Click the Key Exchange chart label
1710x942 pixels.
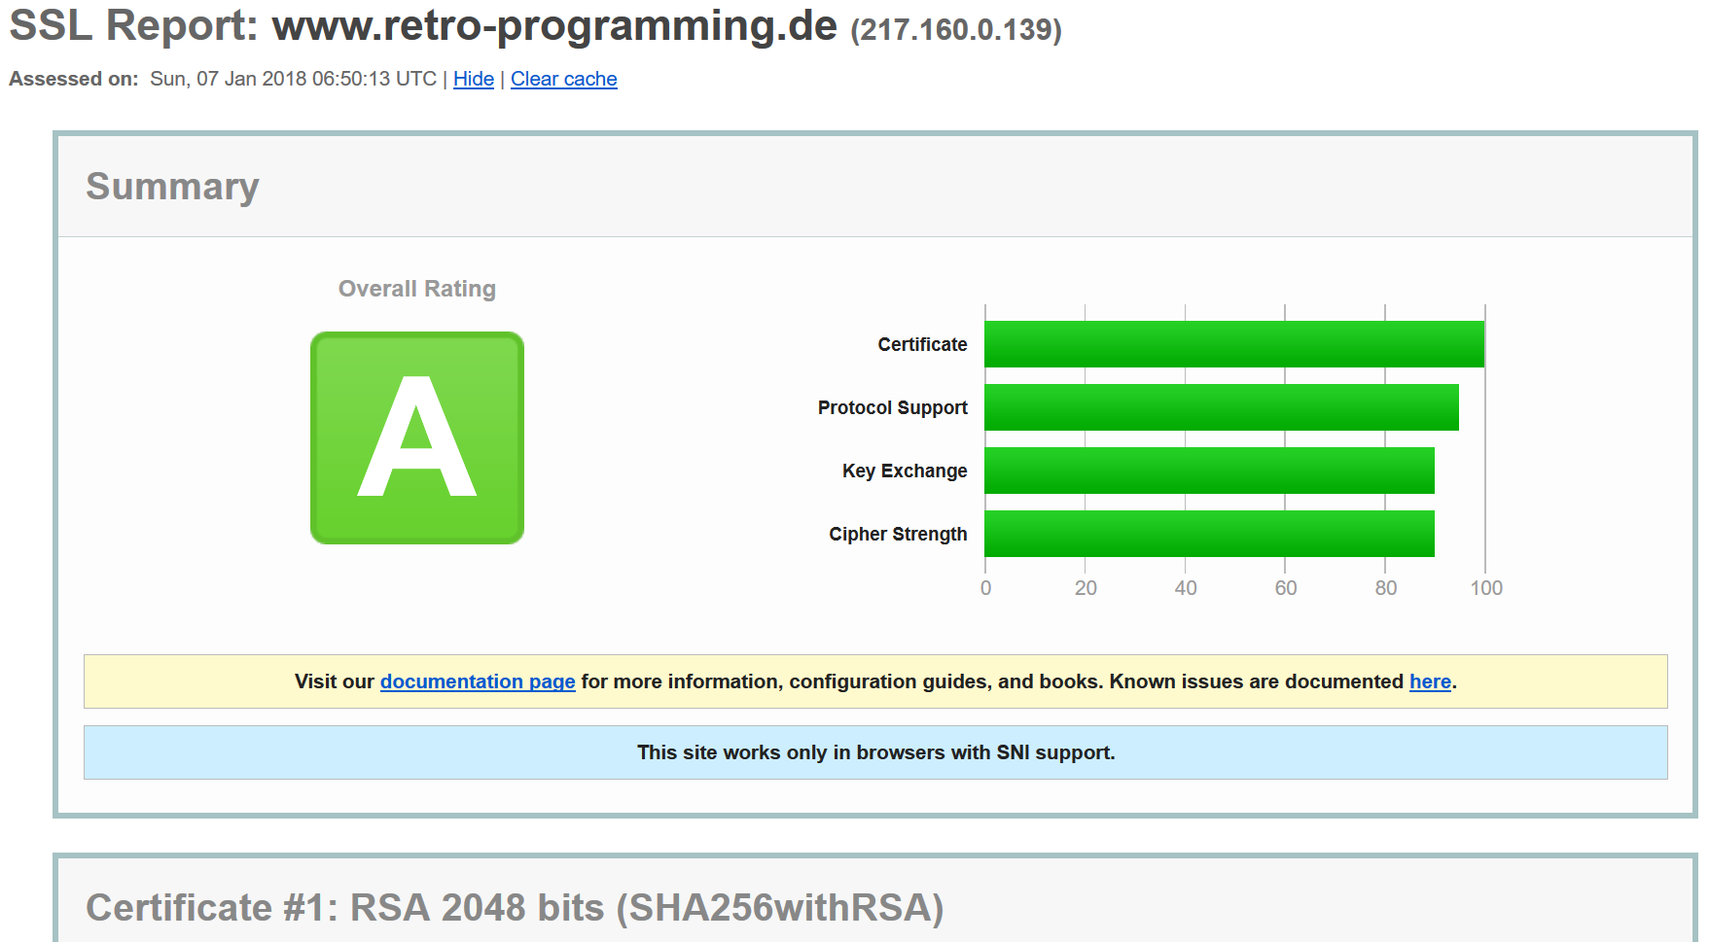[x=905, y=471]
